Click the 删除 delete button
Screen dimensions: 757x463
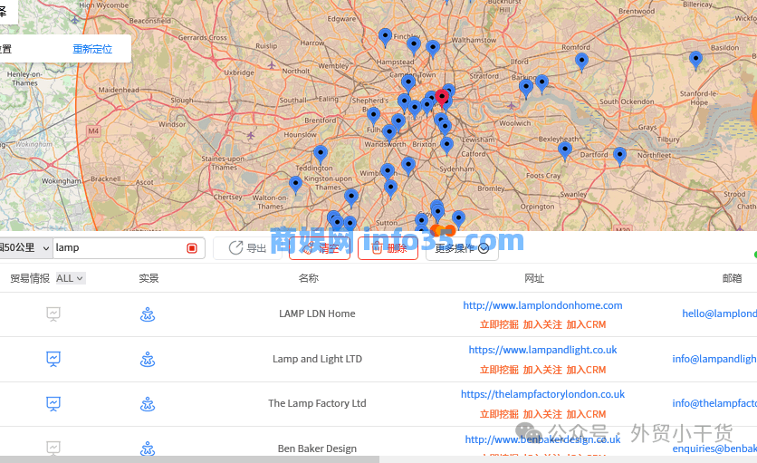click(388, 248)
